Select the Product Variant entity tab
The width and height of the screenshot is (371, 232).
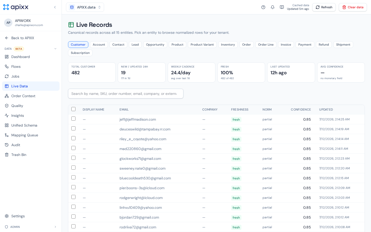click(x=202, y=45)
